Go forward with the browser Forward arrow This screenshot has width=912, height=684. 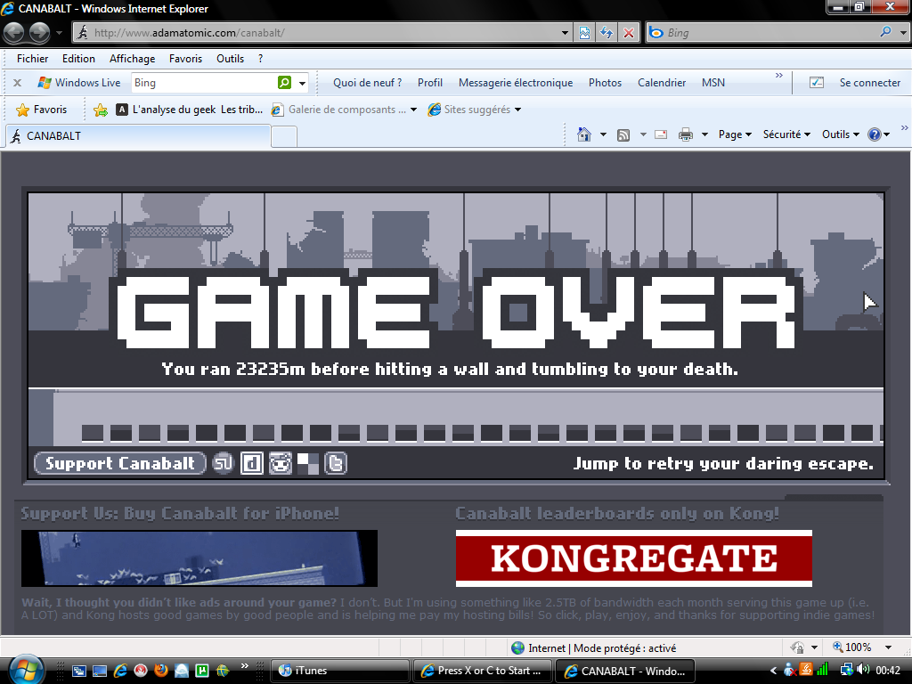[x=39, y=33]
